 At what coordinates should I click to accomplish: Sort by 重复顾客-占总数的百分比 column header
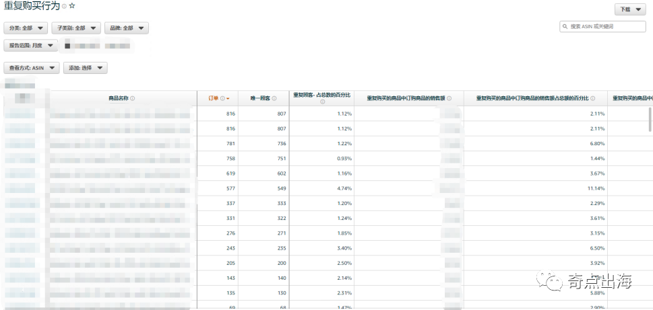pyautogui.click(x=321, y=95)
